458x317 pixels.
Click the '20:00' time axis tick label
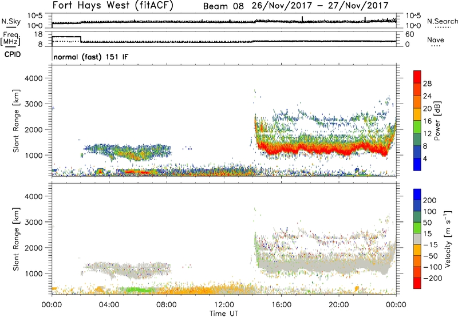(339, 305)
